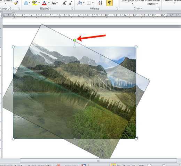This screenshot has width=181, height=166.
Task: Apply Text Effects letter A icon
Action: coord(26,3)
